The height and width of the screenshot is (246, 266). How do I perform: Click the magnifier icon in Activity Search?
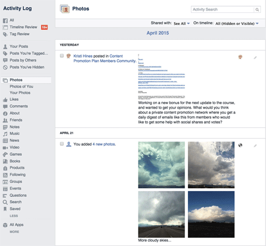coord(257,9)
